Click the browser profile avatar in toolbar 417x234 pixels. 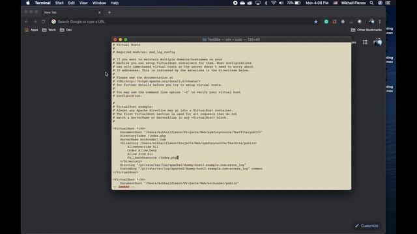point(371,21)
